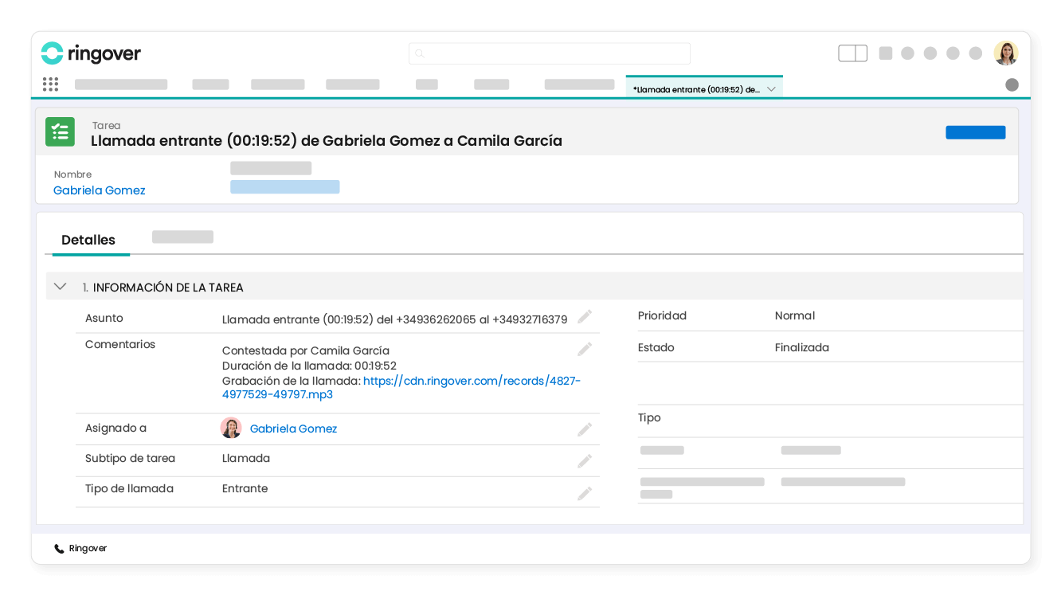Edit Subtipo de tarea via pencil icon
This screenshot has width=1061, height=595.
click(x=585, y=461)
